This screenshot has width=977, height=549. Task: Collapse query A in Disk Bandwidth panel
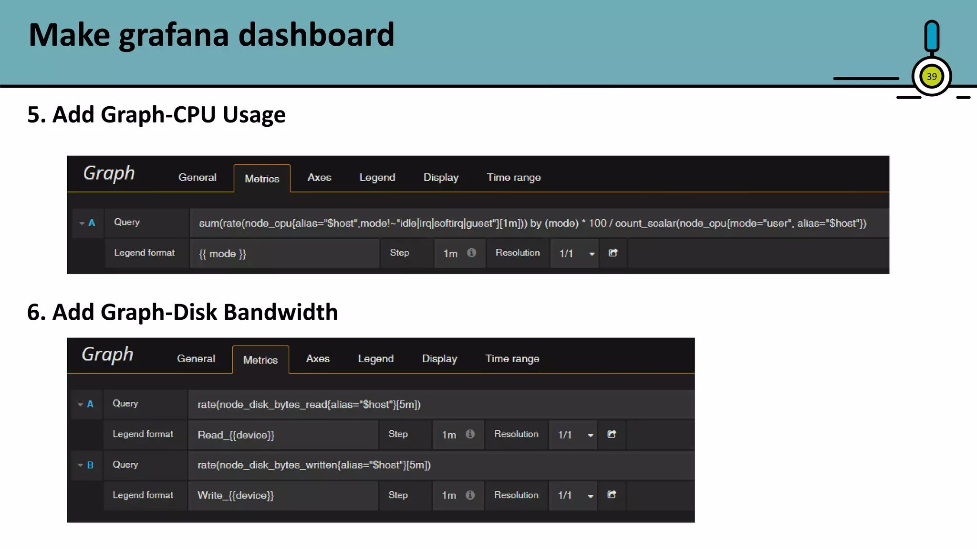coord(81,404)
